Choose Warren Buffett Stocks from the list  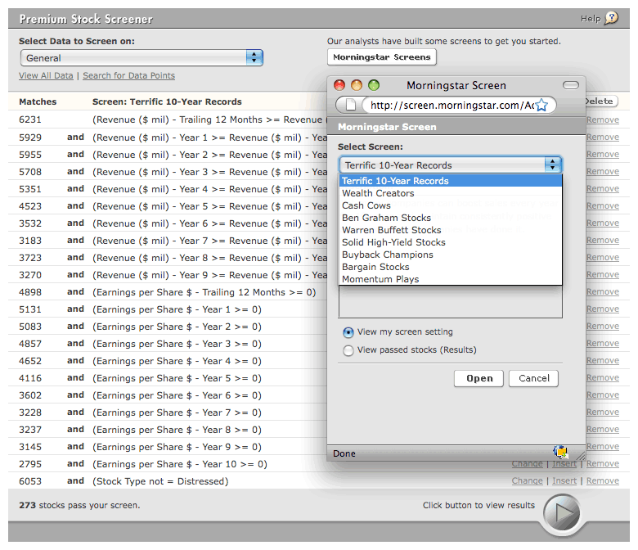pyautogui.click(x=451, y=230)
